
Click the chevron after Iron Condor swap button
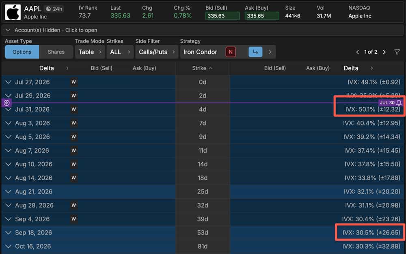click(x=270, y=52)
